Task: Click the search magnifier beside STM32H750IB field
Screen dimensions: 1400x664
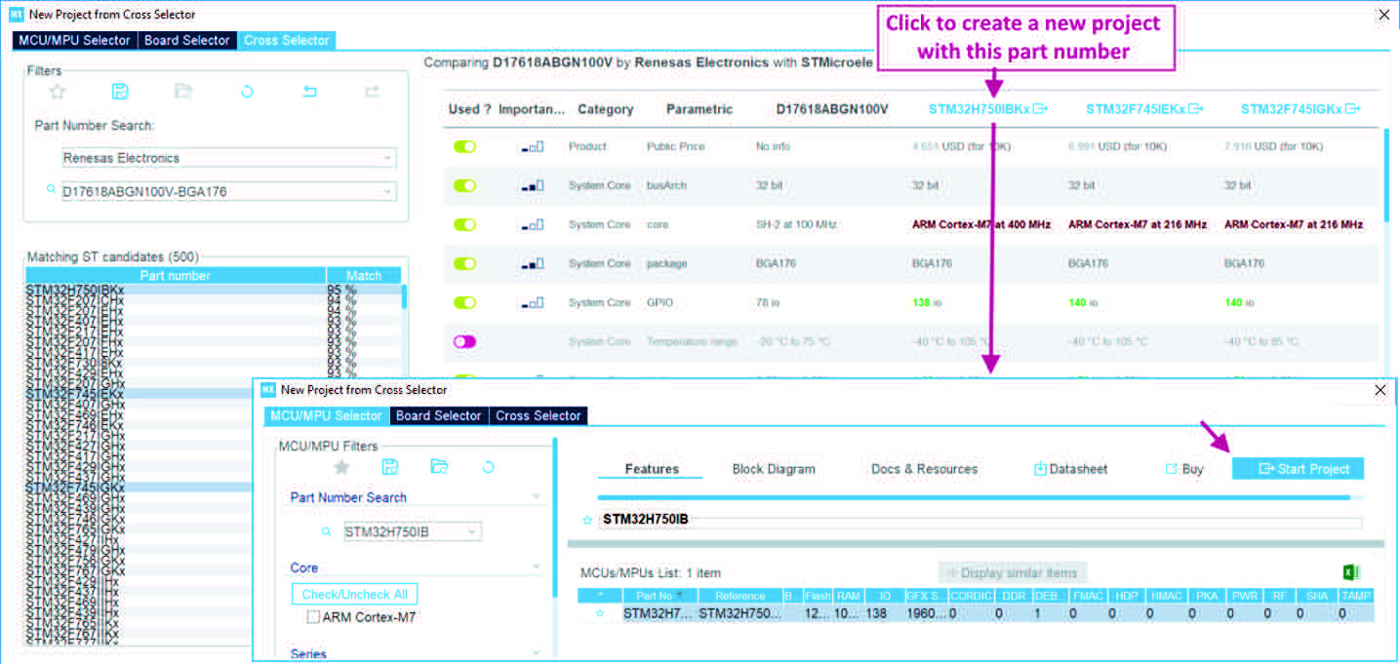Action: click(327, 532)
